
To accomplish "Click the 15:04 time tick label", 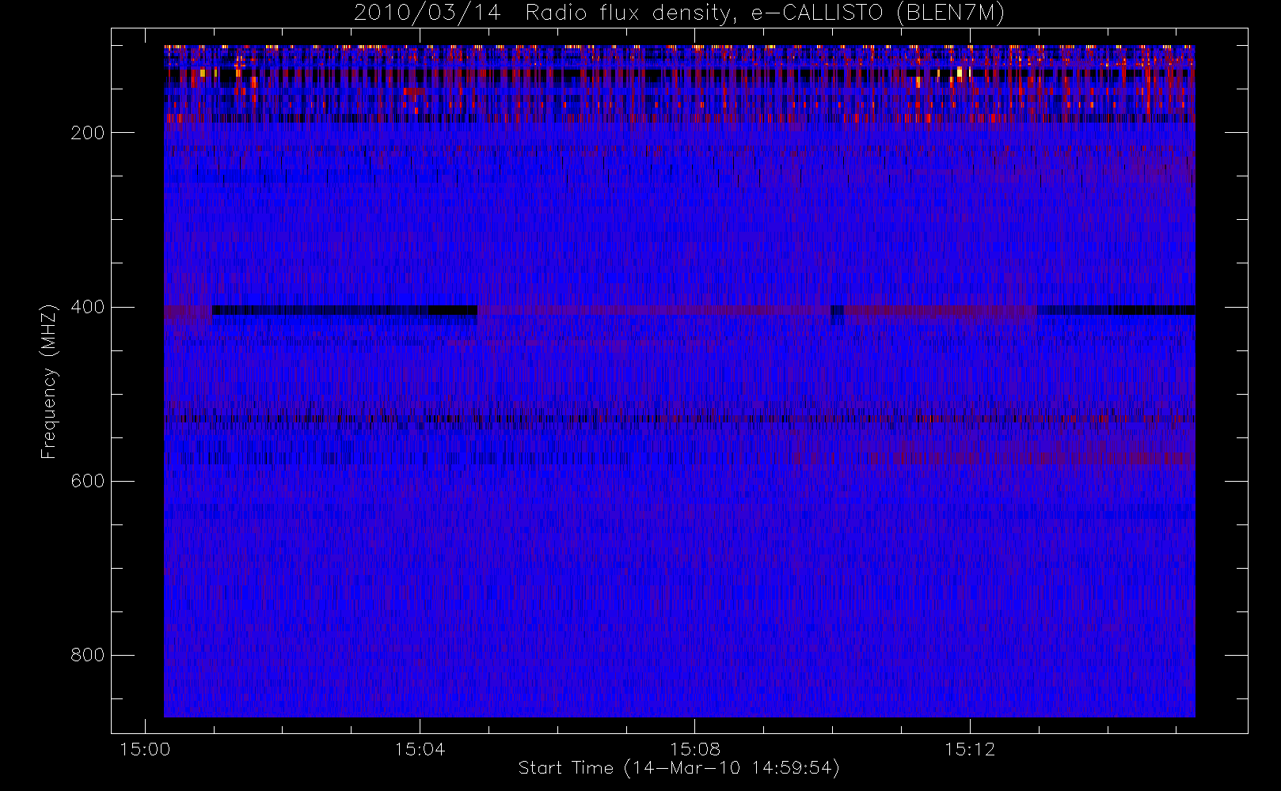I will pyautogui.click(x=420, y=748).
